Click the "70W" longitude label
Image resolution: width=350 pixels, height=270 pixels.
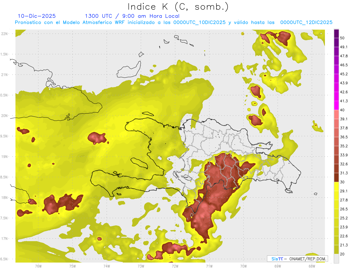point(243,266)
